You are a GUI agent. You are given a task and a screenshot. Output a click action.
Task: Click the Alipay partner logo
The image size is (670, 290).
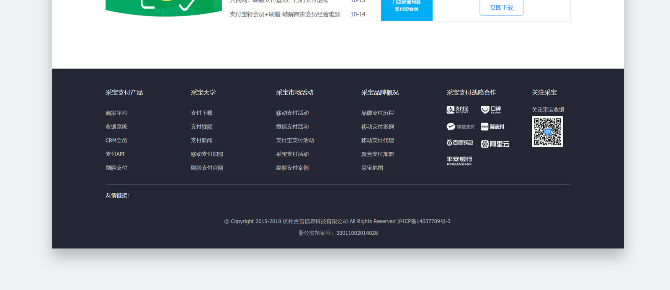[x=457, y=110]
